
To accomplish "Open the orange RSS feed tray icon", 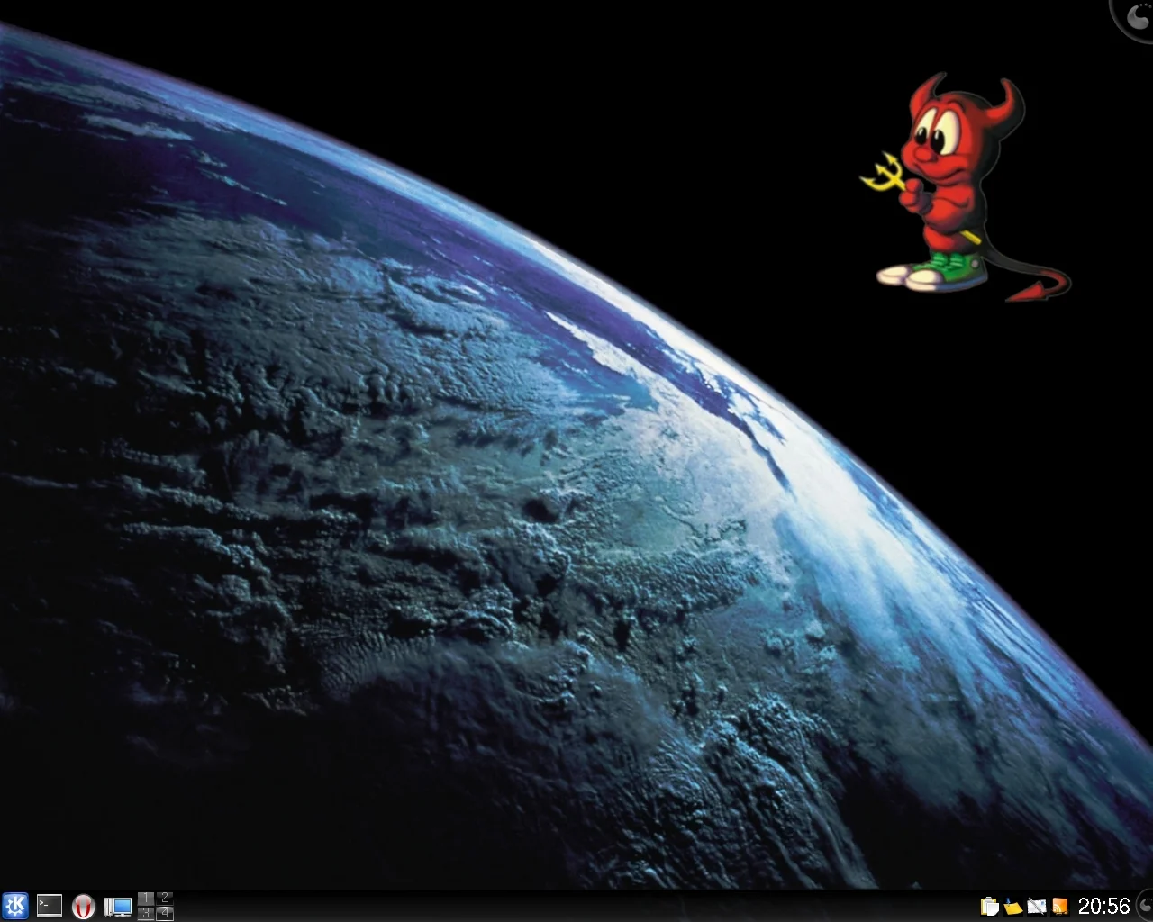I will pyautogui.click(x=1060, y=907).
